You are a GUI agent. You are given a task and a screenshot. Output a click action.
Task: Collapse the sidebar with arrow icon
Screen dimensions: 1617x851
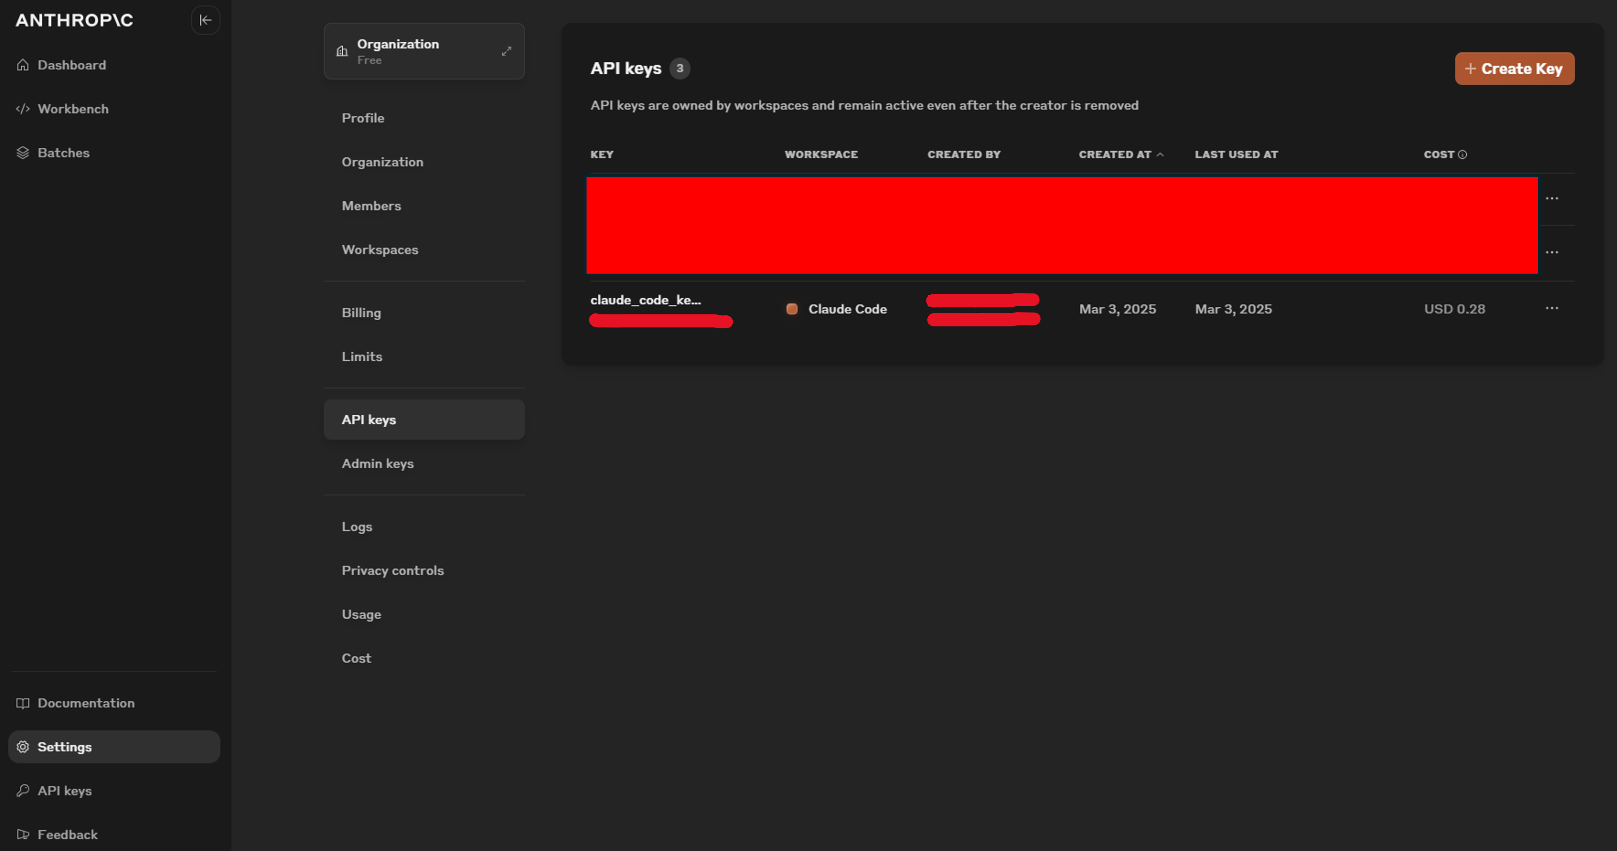pyautogui.click(x=205, y=20)
